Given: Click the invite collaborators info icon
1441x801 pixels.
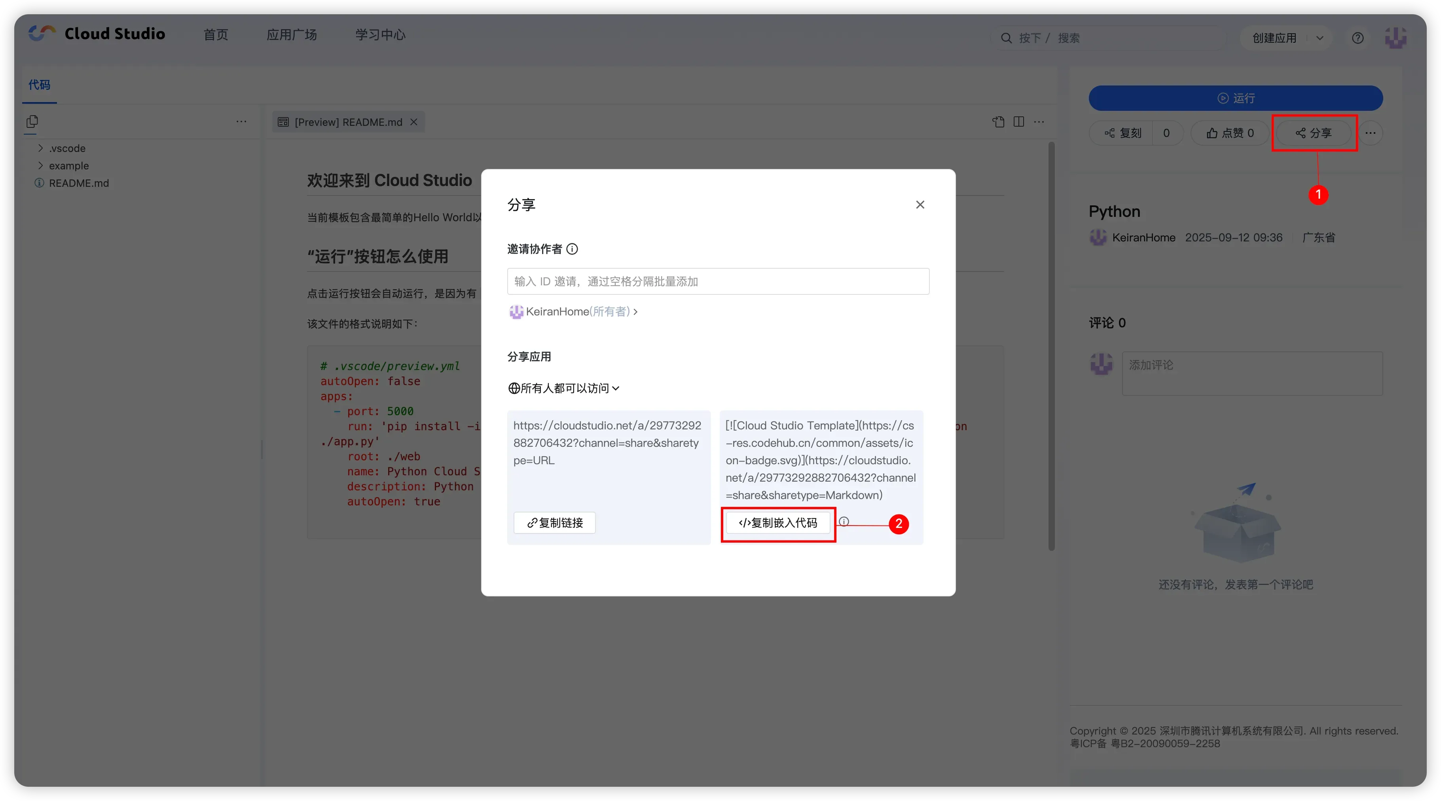Looking at the screenshot, I should point(572,249).
